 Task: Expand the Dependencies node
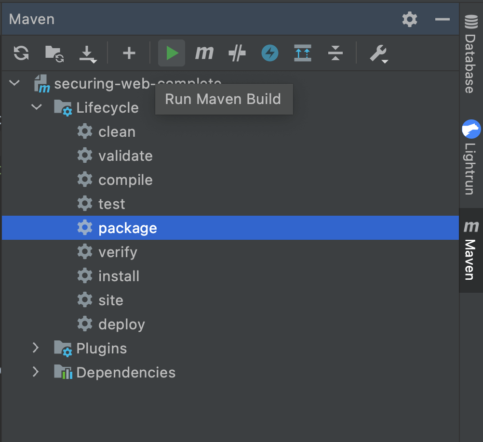36,372
